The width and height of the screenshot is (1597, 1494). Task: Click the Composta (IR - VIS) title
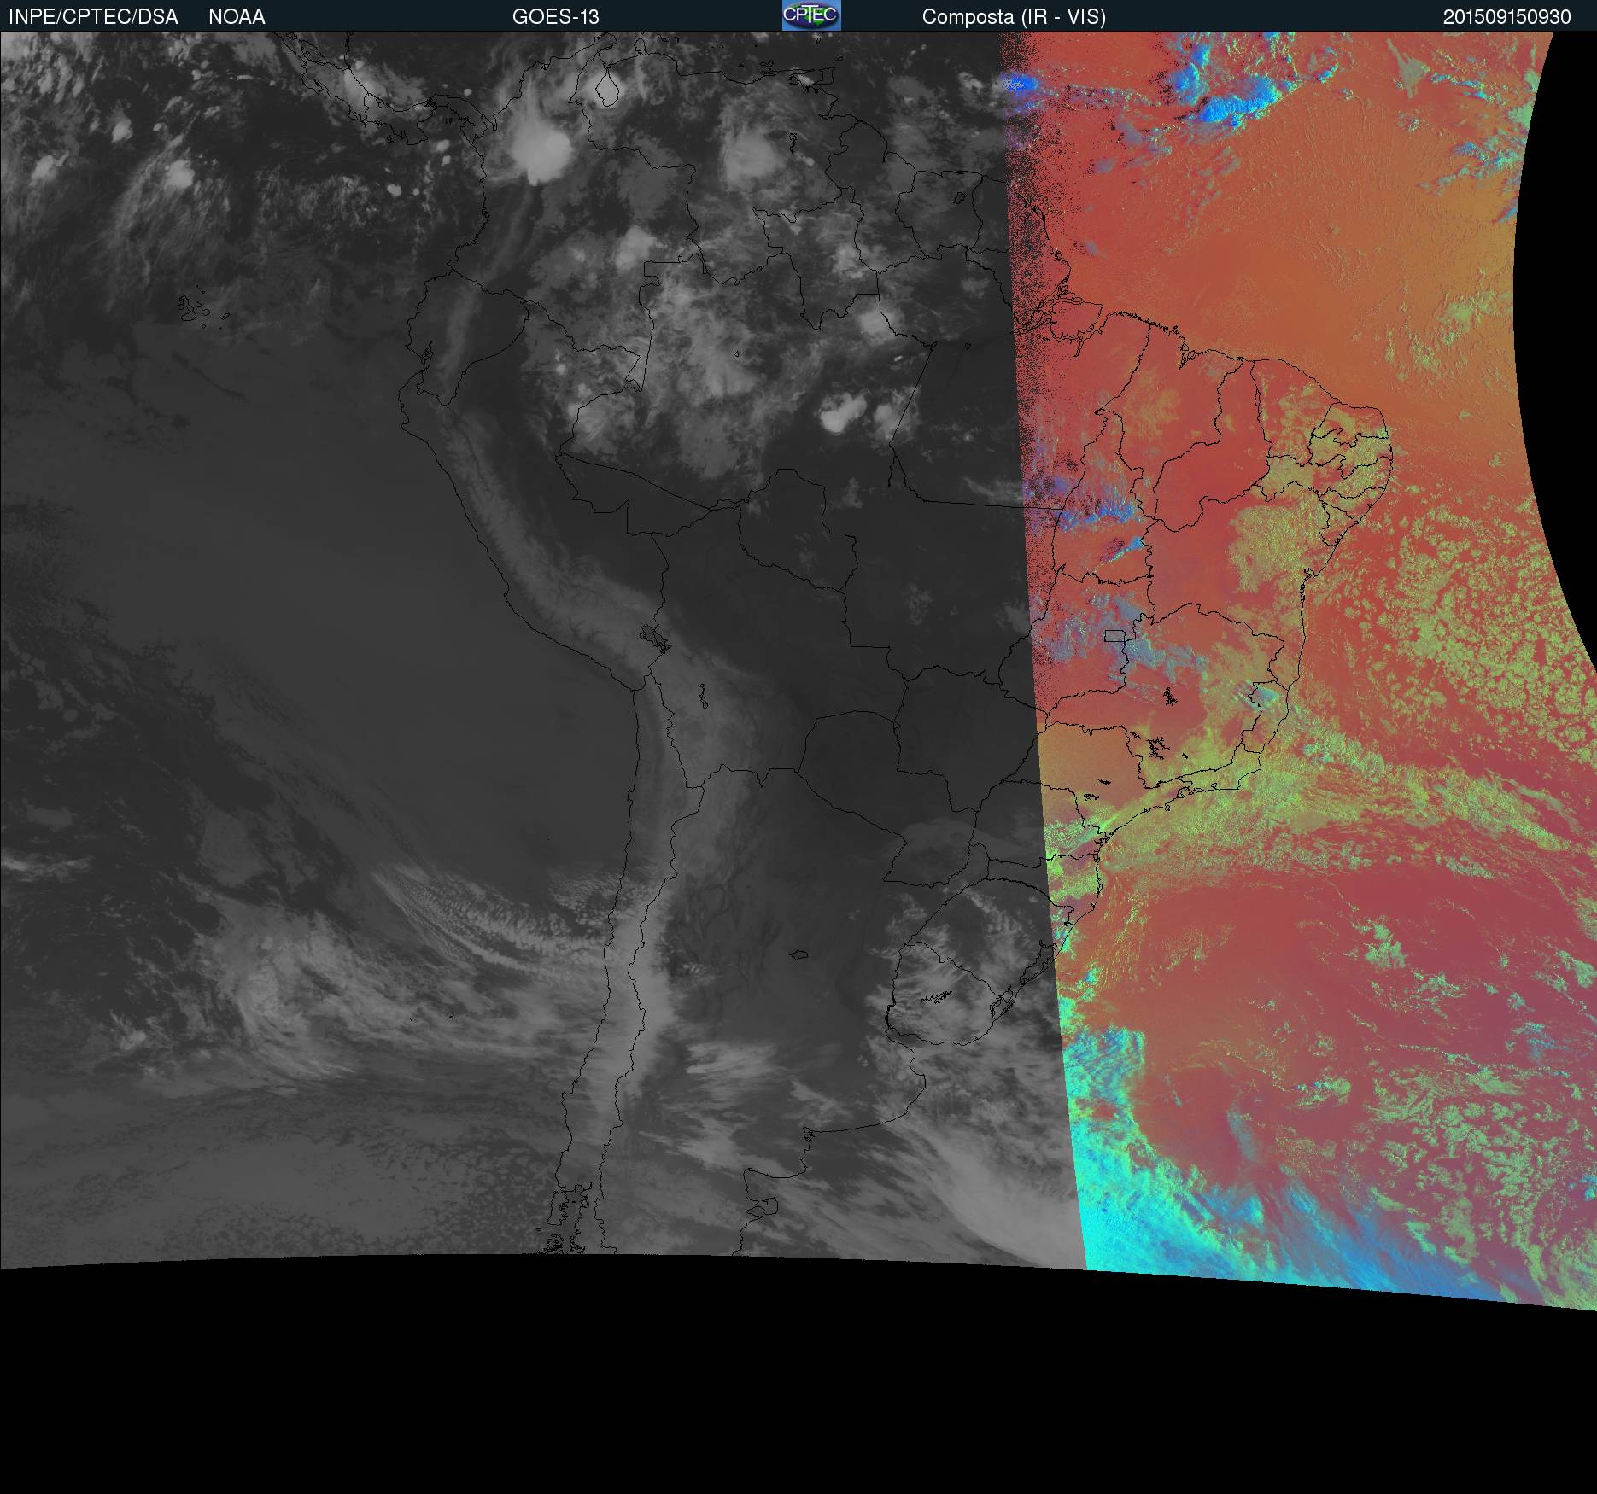pyautogui.click(x=1013, y=17)
